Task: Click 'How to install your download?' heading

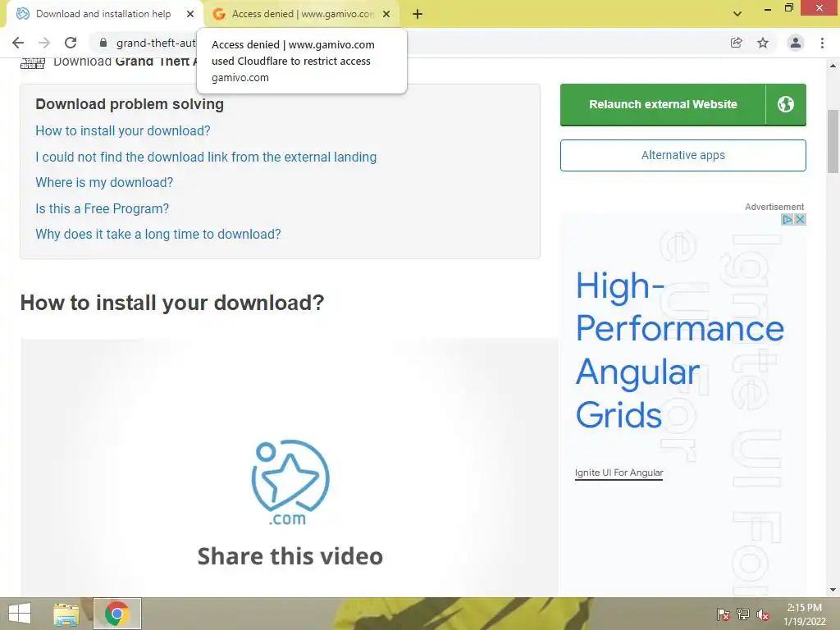Action: coord(172,303)
